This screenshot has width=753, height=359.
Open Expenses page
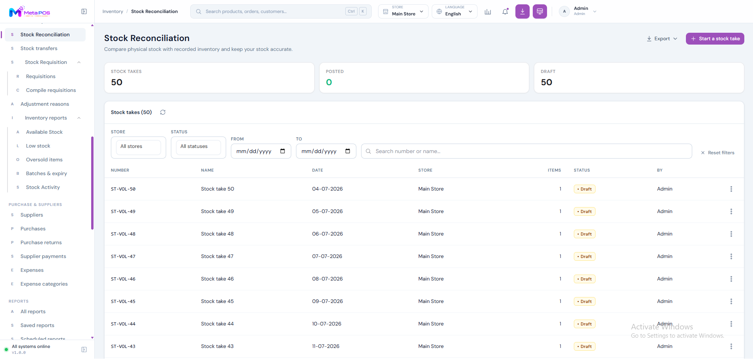(x=32, y=270)
